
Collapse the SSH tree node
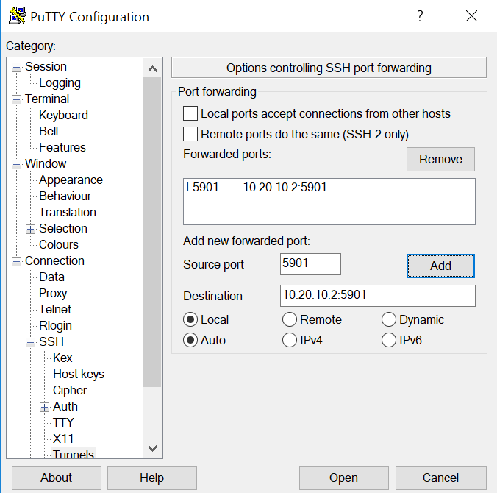(x=30, y=342)
